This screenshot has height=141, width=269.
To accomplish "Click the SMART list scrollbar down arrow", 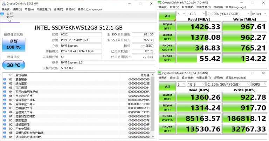I will click(x=153, y=137).
